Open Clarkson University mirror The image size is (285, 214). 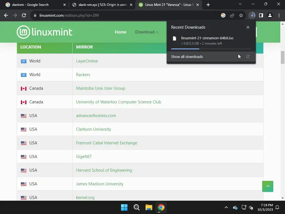pos(94,129)
